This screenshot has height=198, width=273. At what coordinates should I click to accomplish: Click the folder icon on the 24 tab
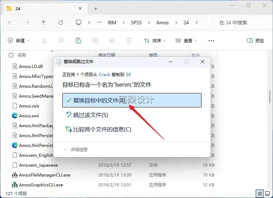[x=9, y=8]
